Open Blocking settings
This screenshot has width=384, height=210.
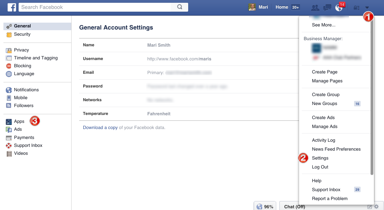(22, 66)
